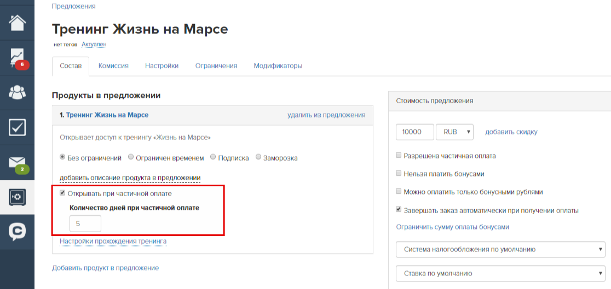
Task: Open the mail envelope sidebar icon
Action: (17, 162)
